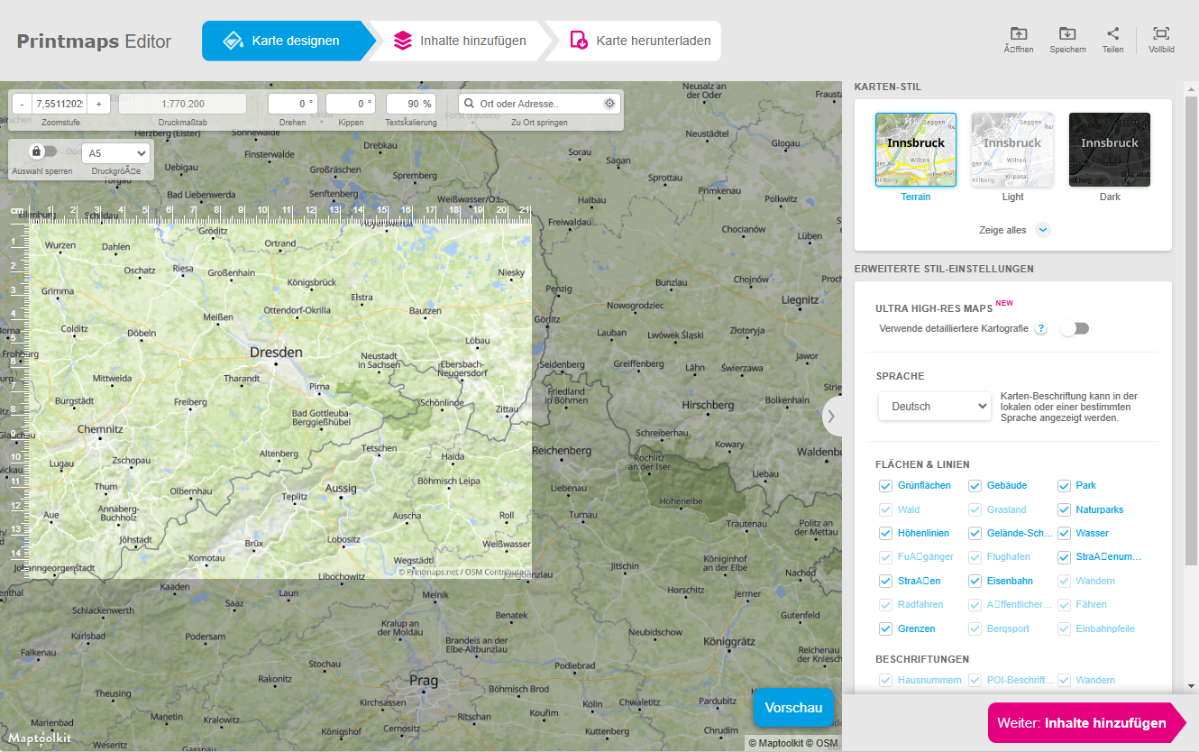This screenshot has width=1199, height=752.
Task: Collapse the right panel with chevron arrow
Action: click(x=831, y=416)
